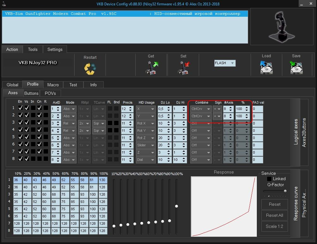
Task: Select the VKB-Sim Gunfighter device entry
Action: (x=125, y=14)
